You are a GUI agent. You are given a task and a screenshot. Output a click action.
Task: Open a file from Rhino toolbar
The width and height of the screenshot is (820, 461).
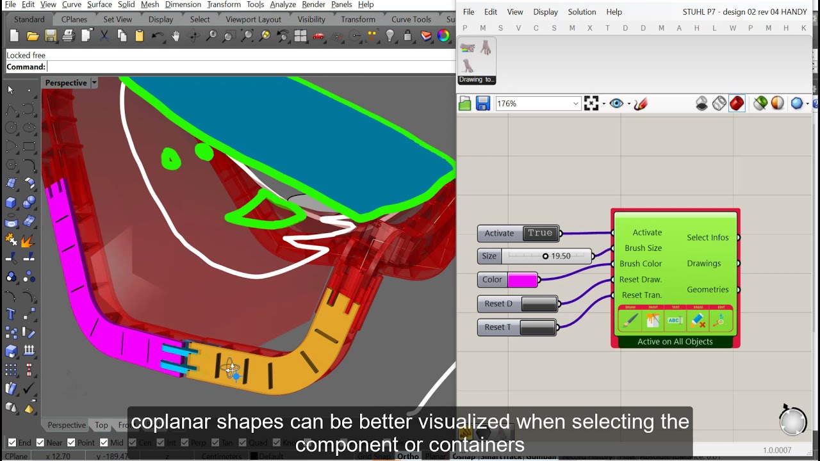33,36
